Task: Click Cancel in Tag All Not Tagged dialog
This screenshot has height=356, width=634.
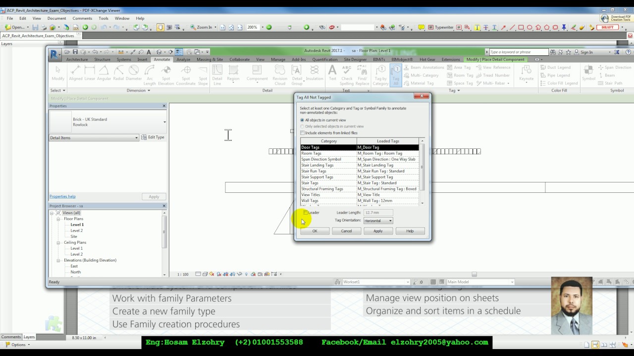Action: pos(346,231)
